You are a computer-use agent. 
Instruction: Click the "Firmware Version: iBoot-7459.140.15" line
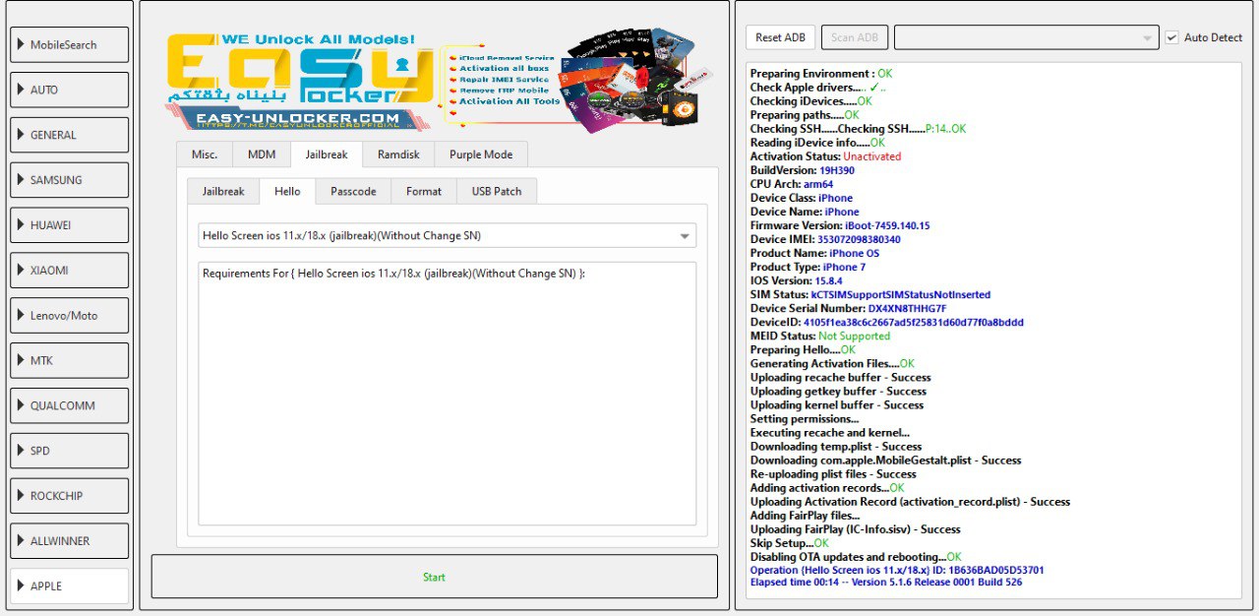839,225
